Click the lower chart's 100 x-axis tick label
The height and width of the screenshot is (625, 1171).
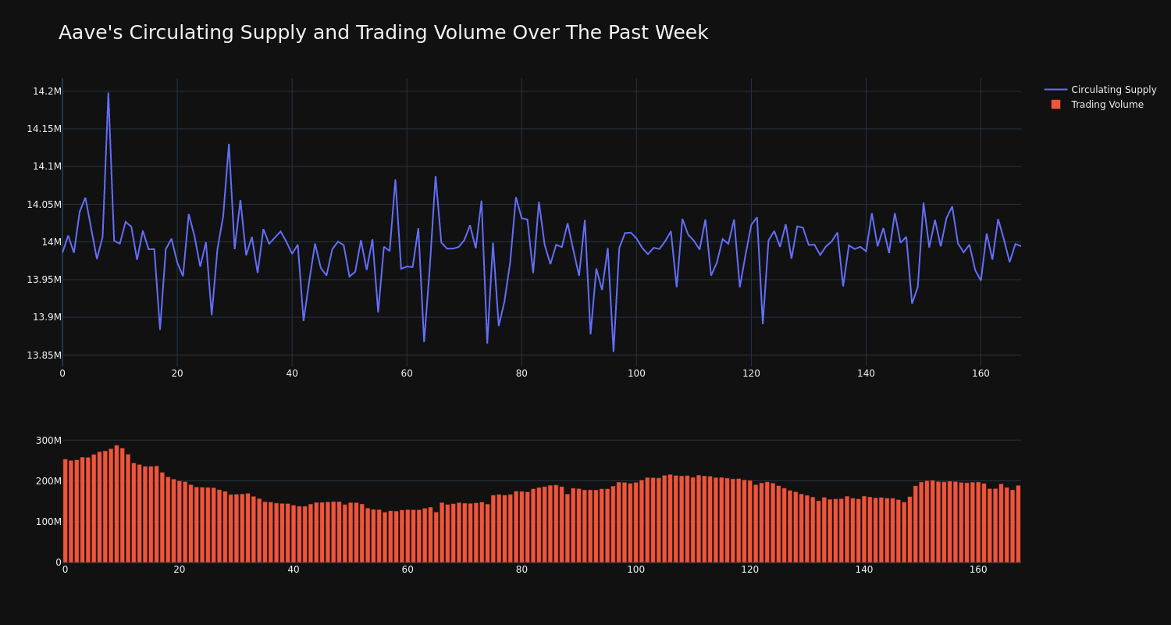click(636, 570)
